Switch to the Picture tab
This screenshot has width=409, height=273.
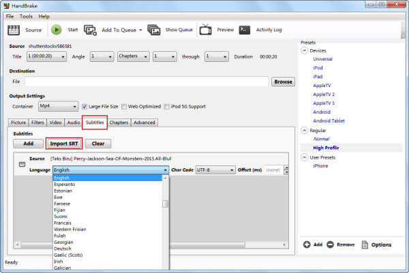(x=18, y=123)
